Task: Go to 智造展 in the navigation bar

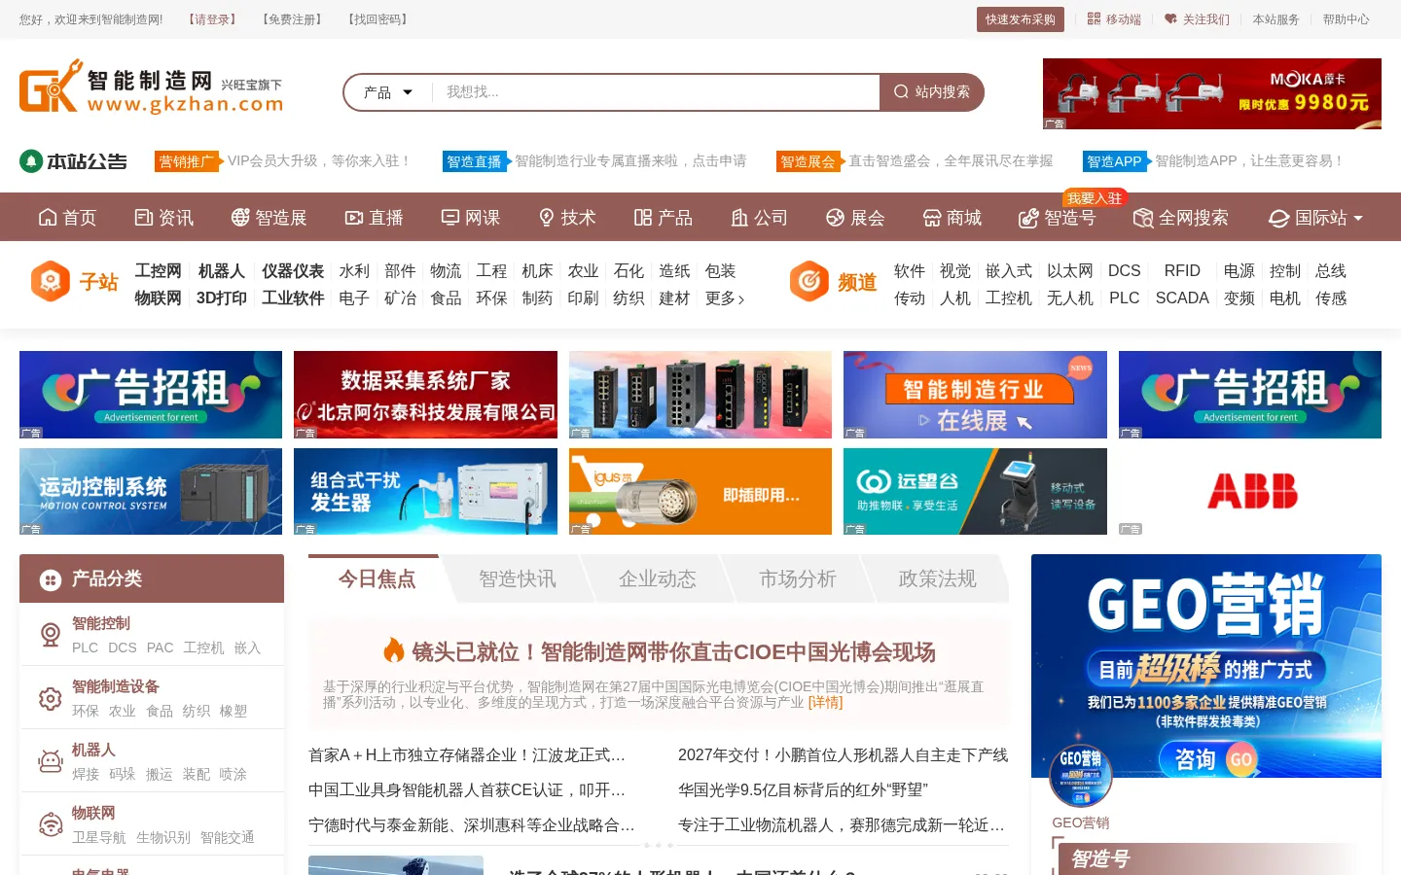Action: point(269,218)
